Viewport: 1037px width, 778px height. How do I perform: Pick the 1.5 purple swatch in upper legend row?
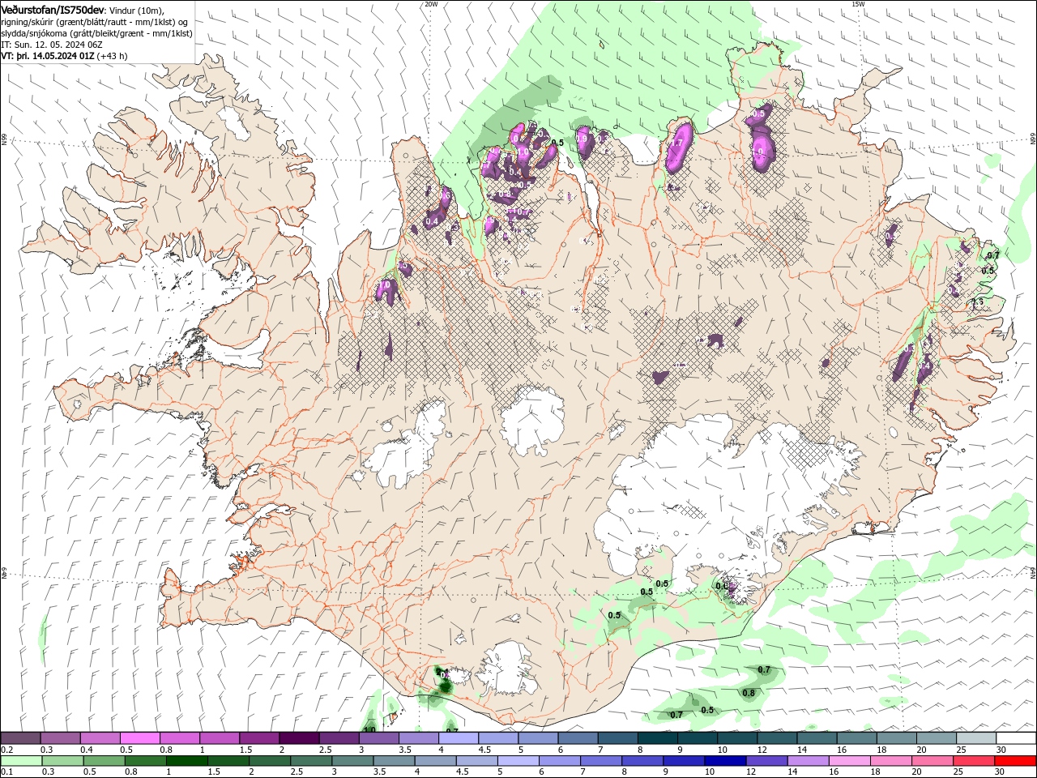pyautogui.click(x=258, y=737)
